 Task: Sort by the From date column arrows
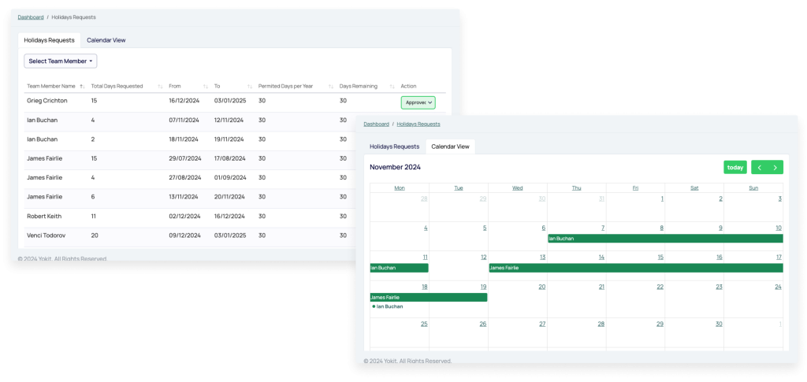[x=206, y=86]
